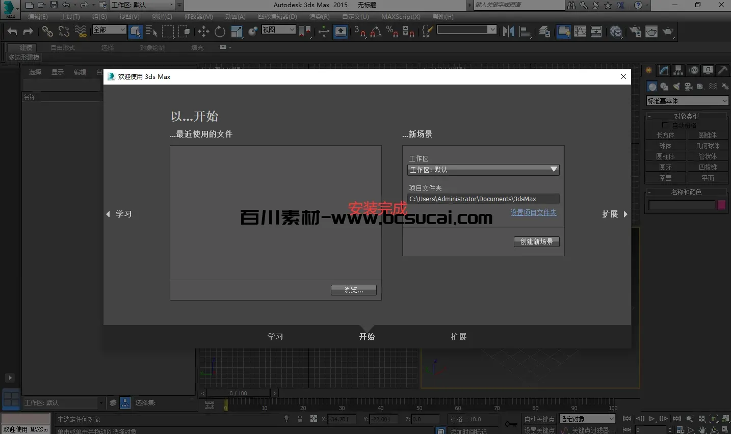The width and height of the screenshot is (731, 434).
Task: Click the New Scene icon
Action: 29,5
